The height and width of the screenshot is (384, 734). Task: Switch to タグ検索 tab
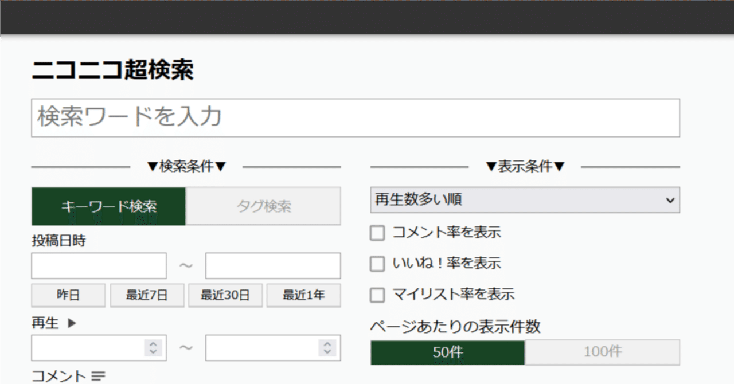[264, 206]
